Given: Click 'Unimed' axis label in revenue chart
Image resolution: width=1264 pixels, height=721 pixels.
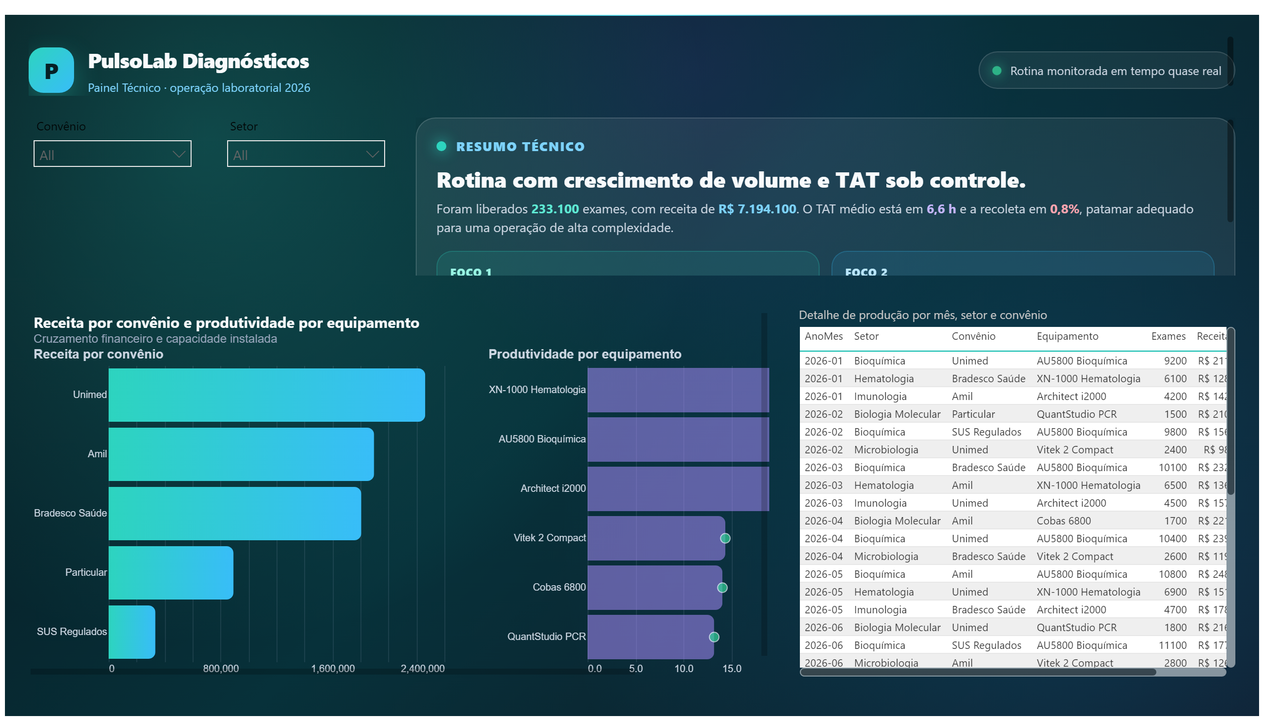Looking at the screenshot, I should (89, 395).
